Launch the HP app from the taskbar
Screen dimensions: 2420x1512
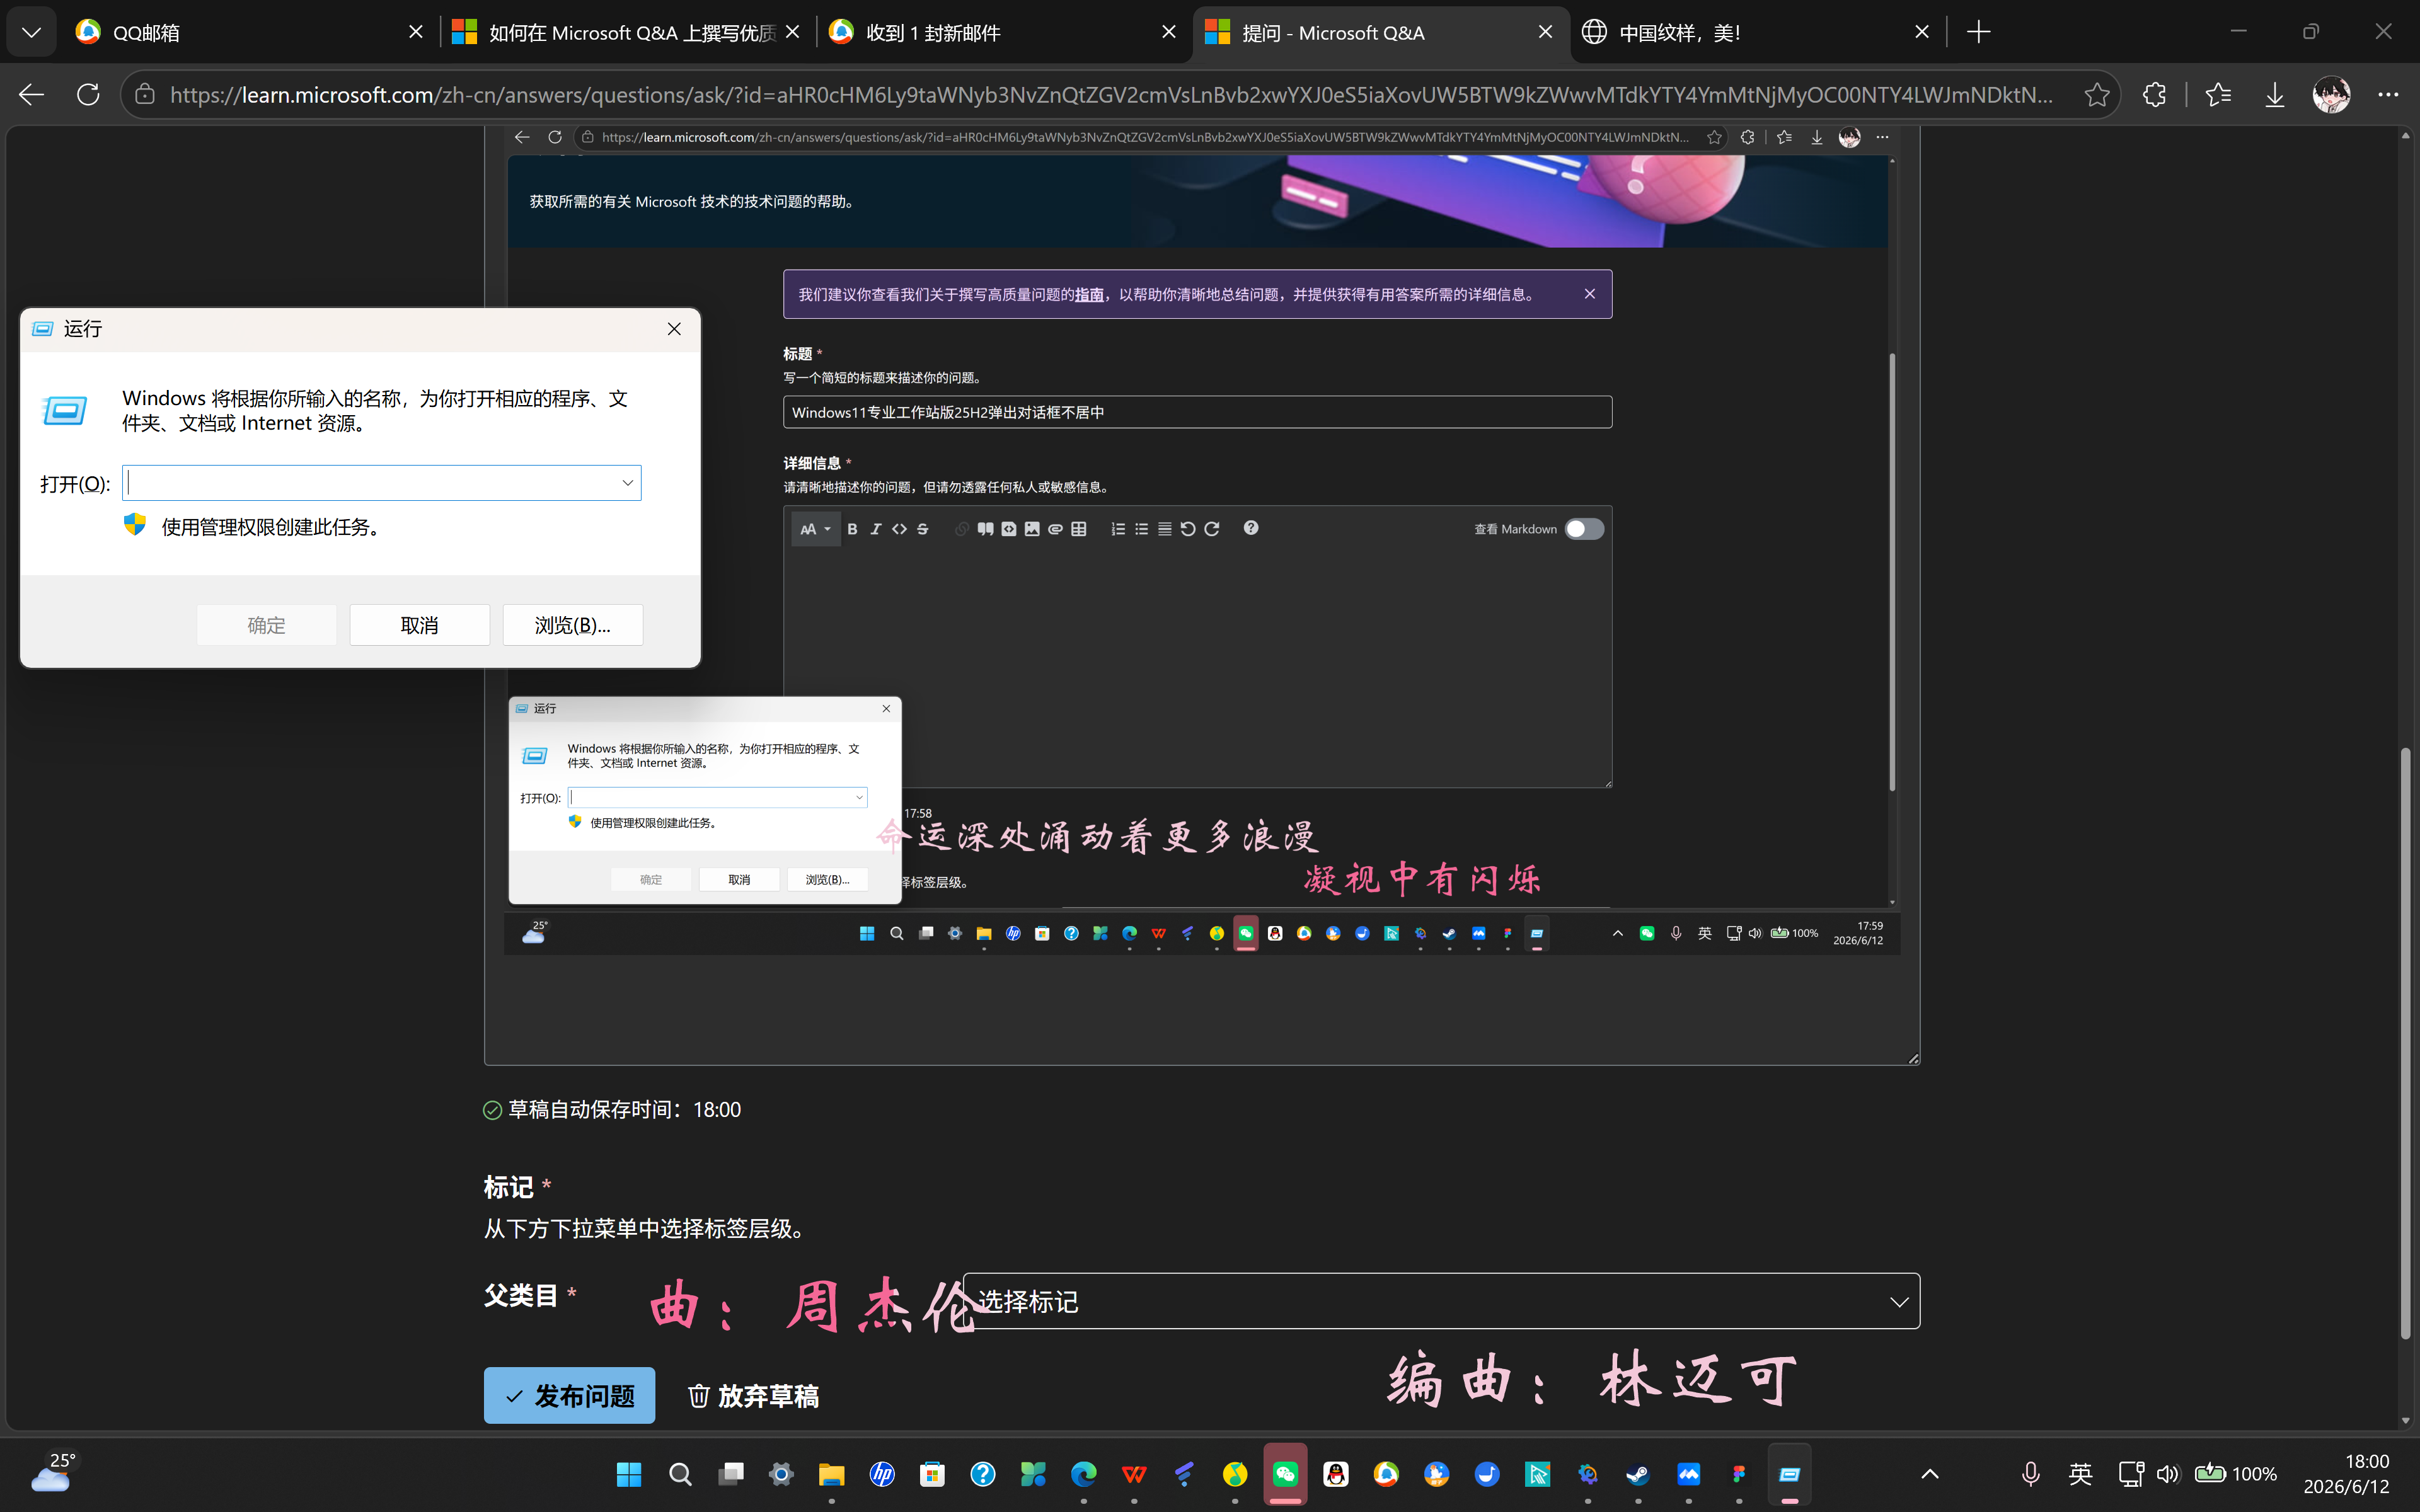click(x=882, y=1474)
